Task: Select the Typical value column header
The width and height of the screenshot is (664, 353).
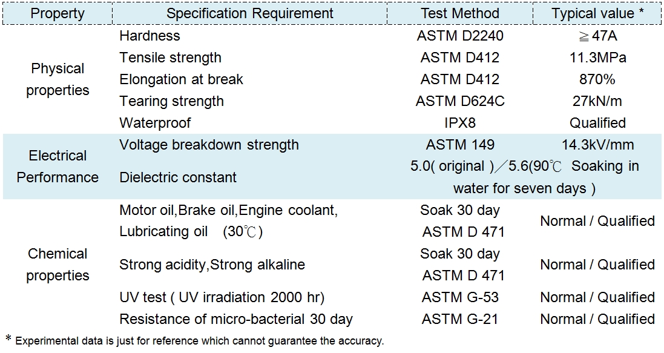Action: tap(597, 13)
